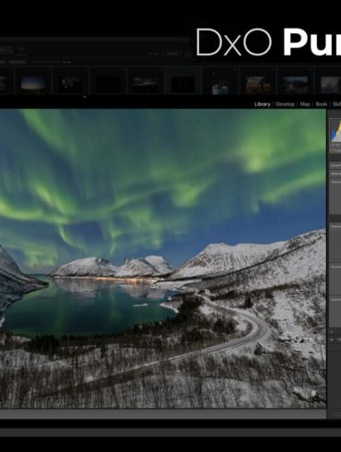Select the orange-lit buildings thumbnail

click(258, 84)
